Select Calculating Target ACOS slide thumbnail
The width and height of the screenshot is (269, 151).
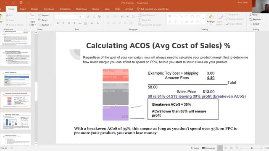coord(16,121)
